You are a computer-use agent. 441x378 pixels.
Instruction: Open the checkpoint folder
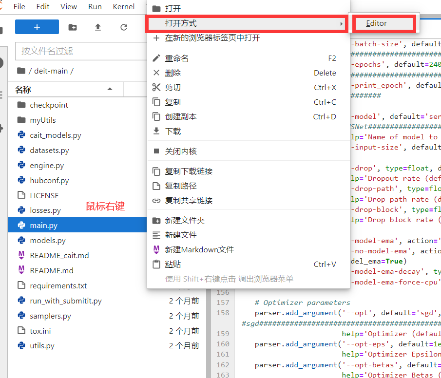49,105
